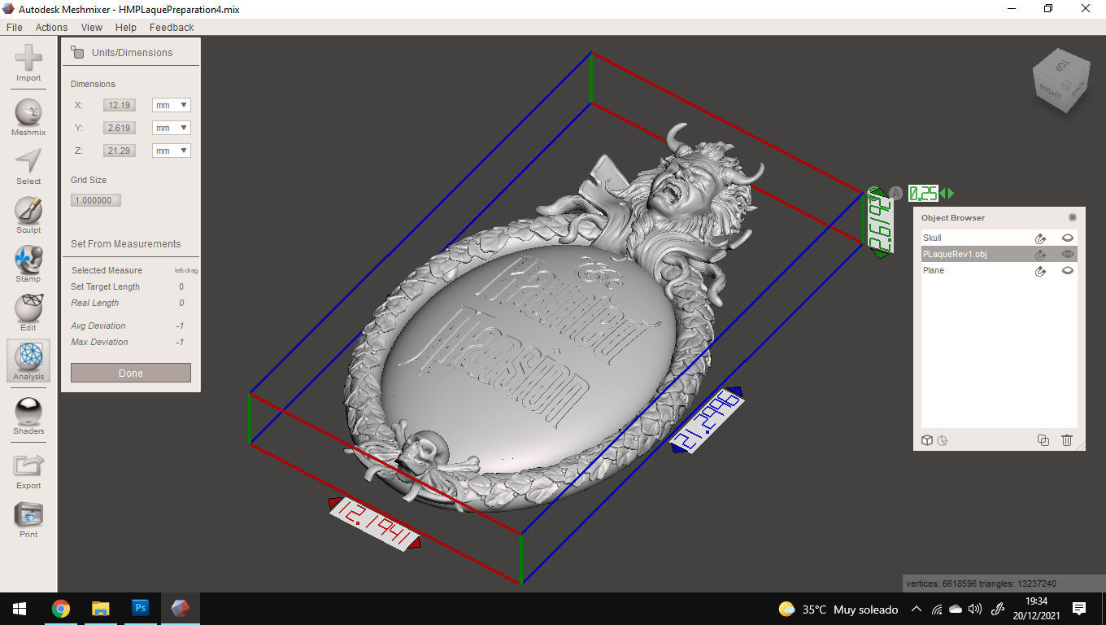Click the Done button
Image resolution: width=1106 pixels, height=625 pixels.
131,373
